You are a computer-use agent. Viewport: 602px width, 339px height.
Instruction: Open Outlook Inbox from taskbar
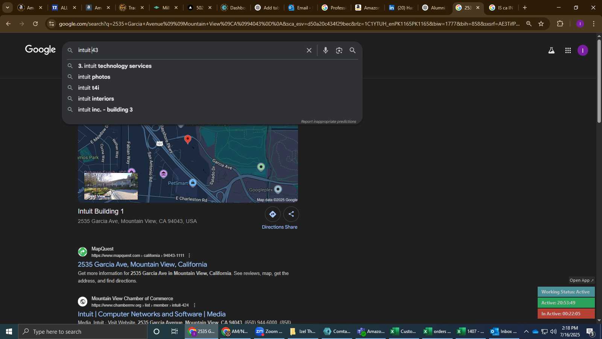click(503, 331)
